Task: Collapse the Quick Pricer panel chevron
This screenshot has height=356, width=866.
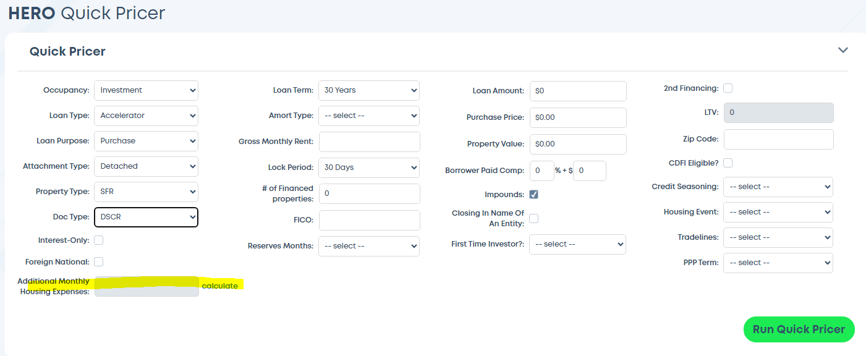Action: [843, 50]
